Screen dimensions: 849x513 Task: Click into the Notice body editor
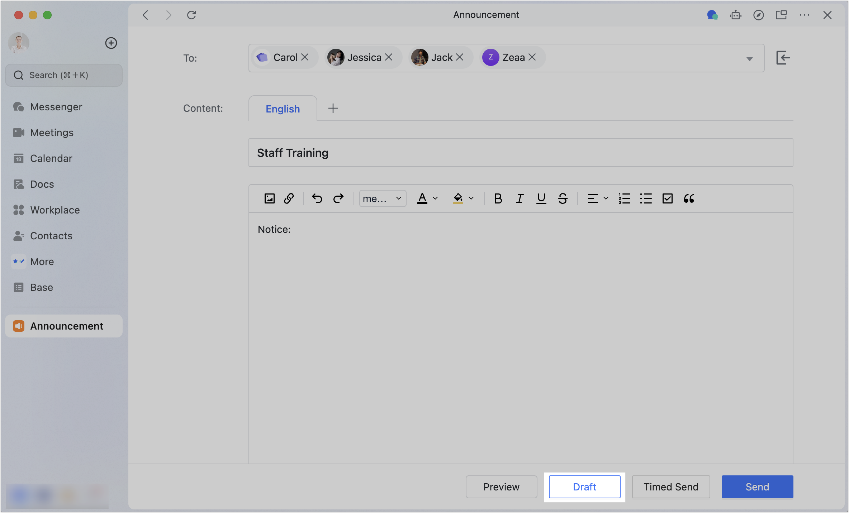click(521, 337)
